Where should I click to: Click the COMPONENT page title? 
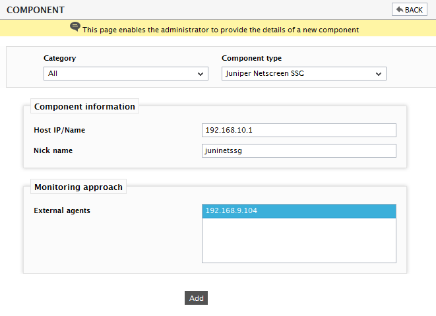pos(36,10)
